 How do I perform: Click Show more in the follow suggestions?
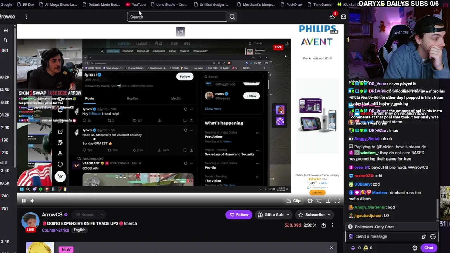[213, 109]
